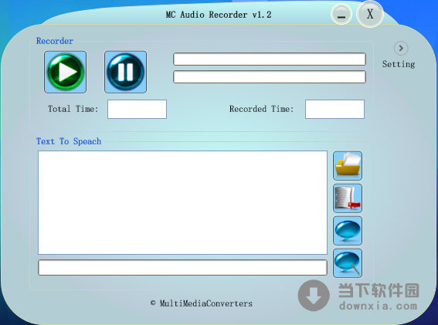
Task: Expand the Setting panel arrow
Action: (401, 49)
